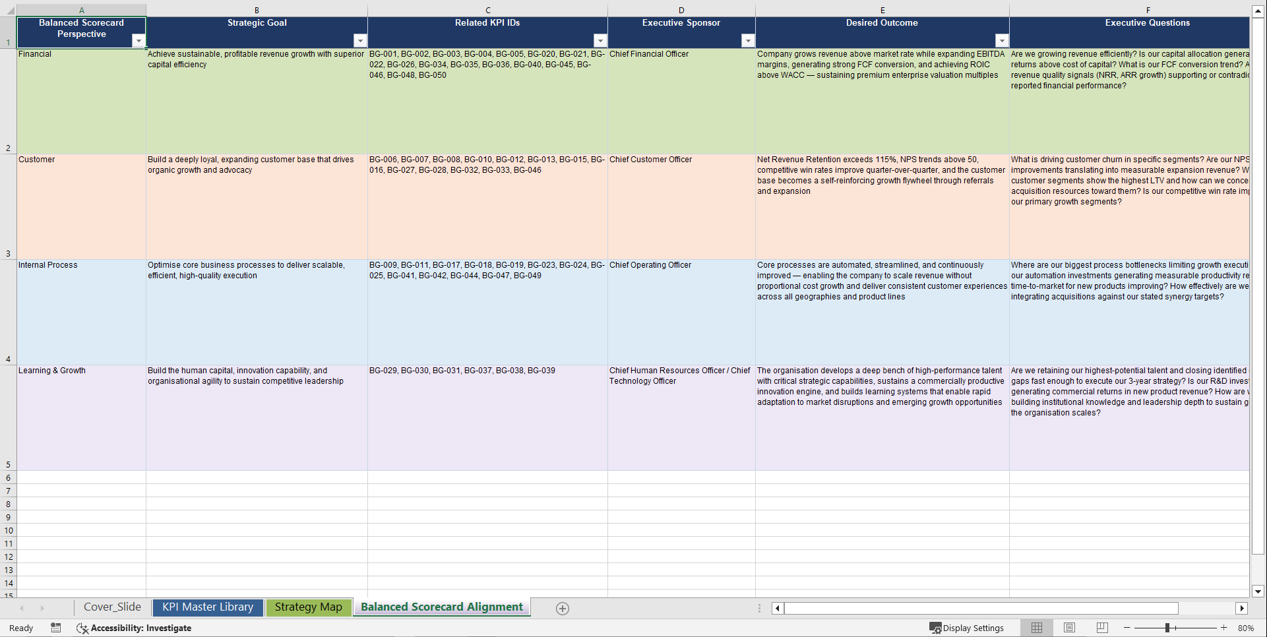Open the Strategy Map sheet tab

(x=309, y=607)
